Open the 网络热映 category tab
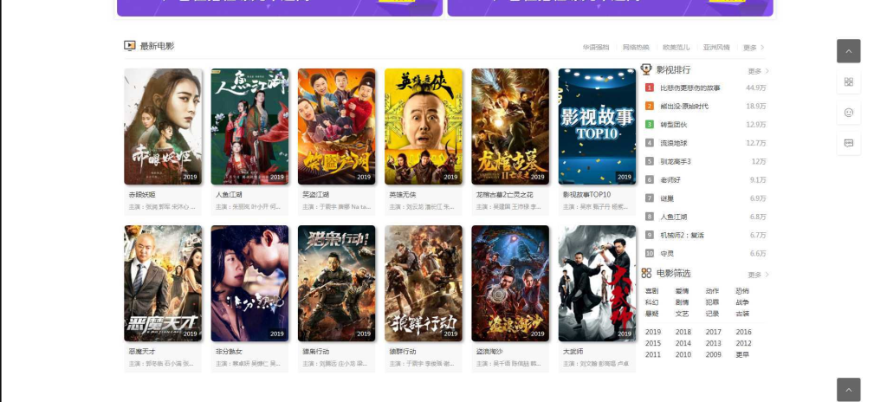This screenshot has width=887, height=402. (x=636, y=48)
